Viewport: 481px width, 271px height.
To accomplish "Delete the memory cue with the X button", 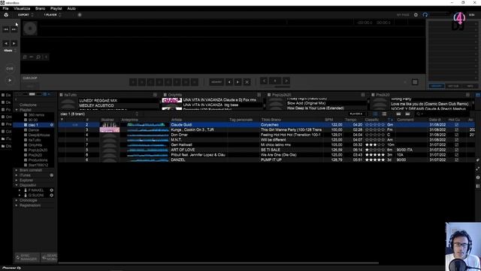I will coord(247,82).
